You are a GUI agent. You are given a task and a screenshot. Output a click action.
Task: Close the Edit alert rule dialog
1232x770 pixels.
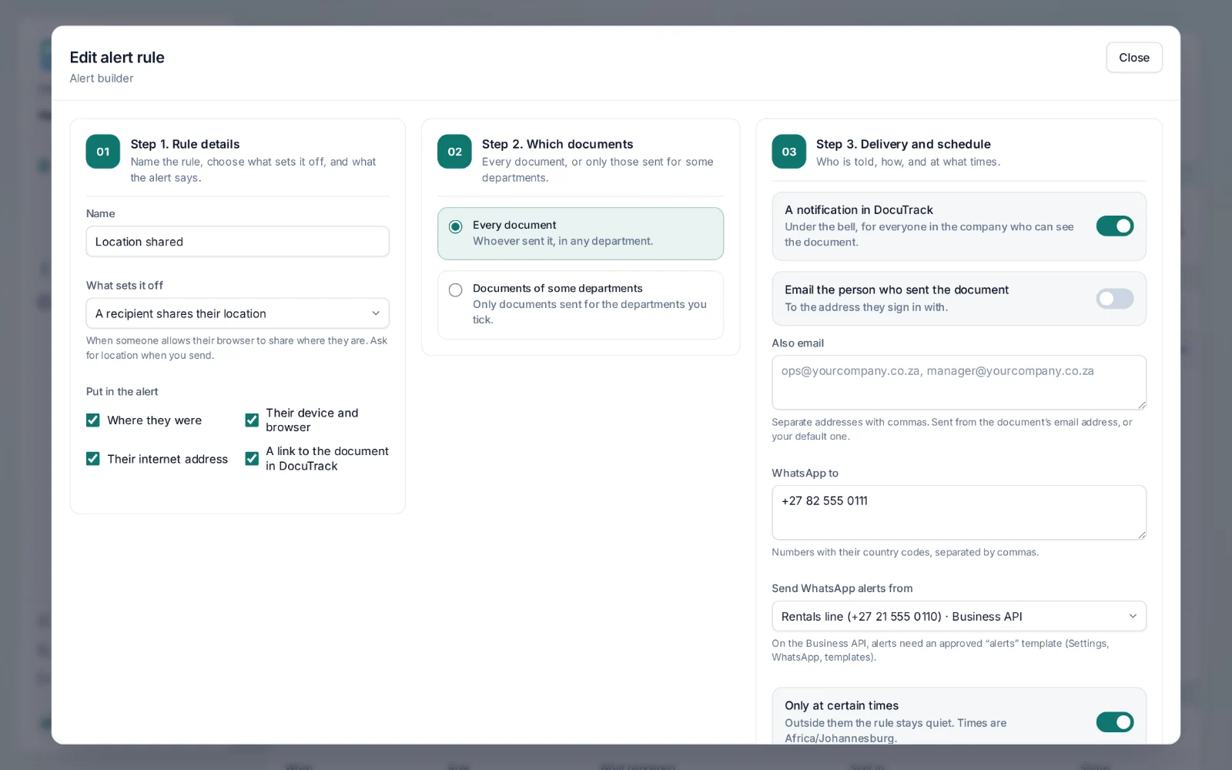(1133, 58)
